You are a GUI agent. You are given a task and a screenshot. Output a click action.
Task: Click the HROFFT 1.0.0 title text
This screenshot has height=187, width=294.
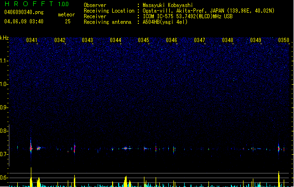click(36, 4)
